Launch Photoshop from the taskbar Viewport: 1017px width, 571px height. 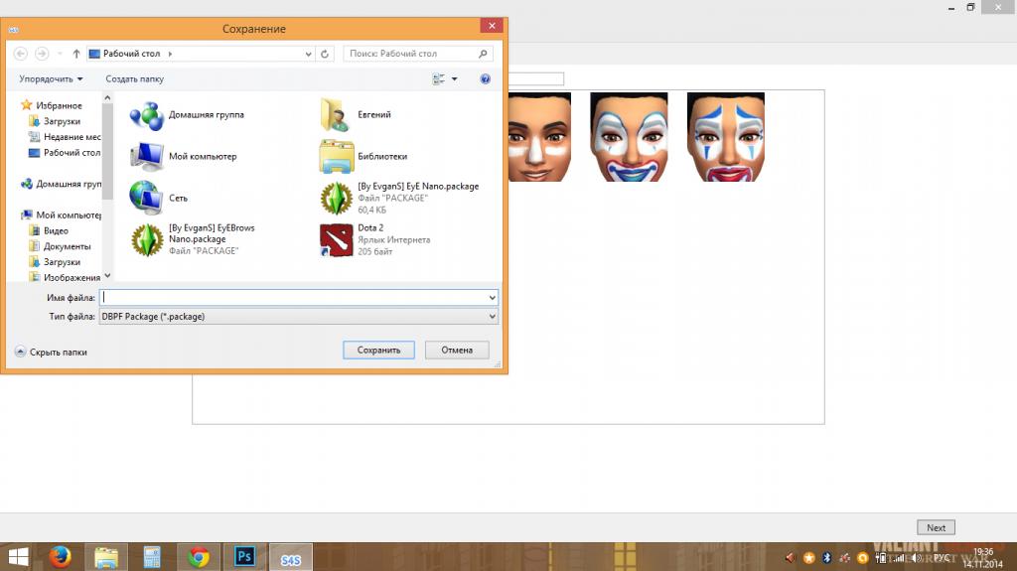tap(244, 557)
